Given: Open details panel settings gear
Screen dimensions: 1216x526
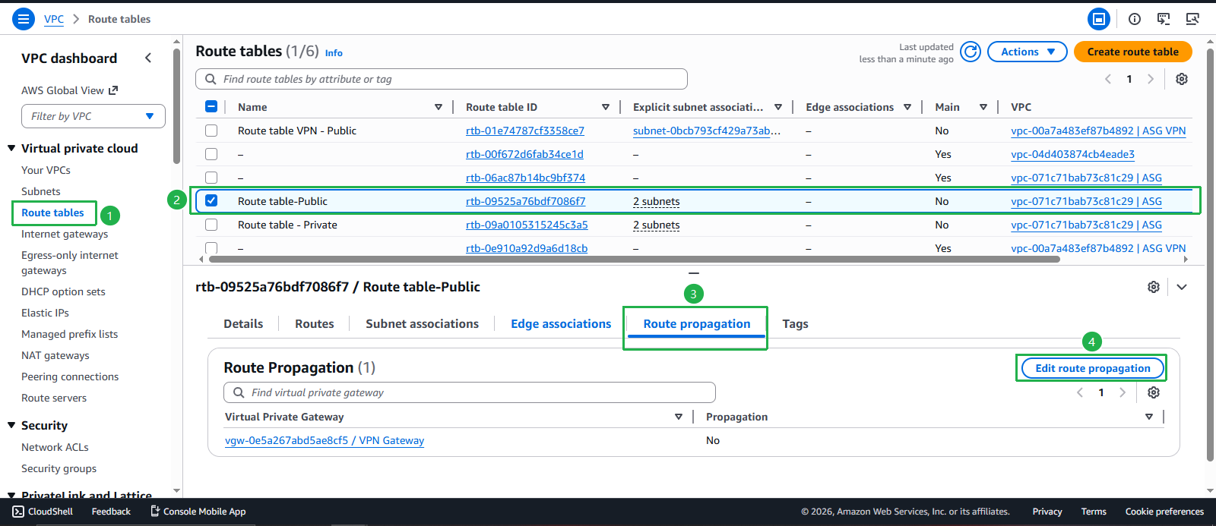Looking at the screenshot, I should click(1154, 287).
